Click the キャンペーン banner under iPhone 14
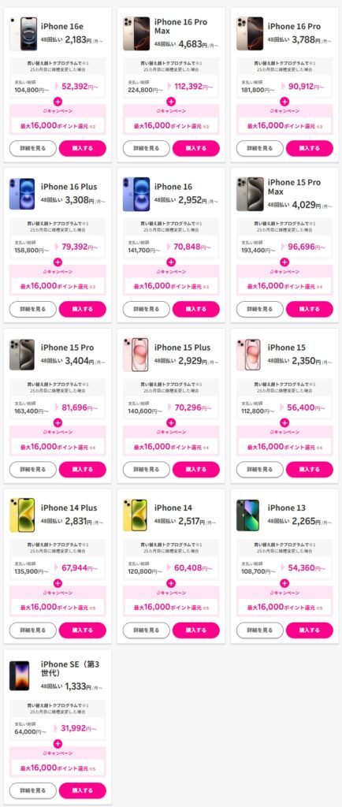342x807 pixels. pyautogui.click(x=171, y=593)
